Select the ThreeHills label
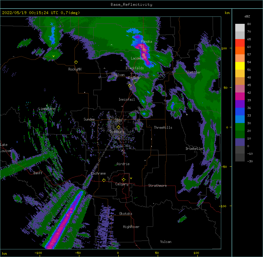 [163, 128]
